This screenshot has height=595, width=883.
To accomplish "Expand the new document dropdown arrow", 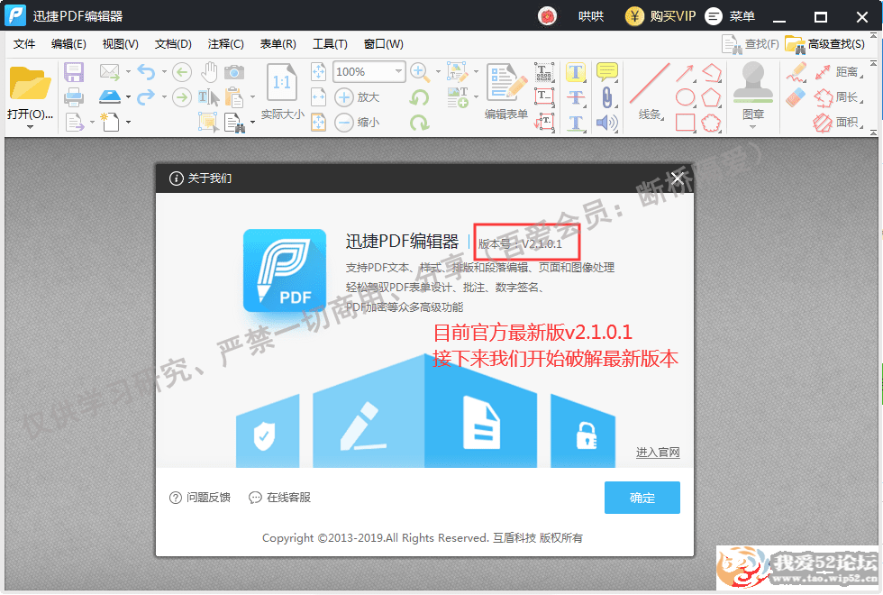I will (x=128, y=123).
